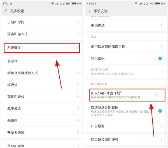
Task: Go back from 系统安全 screen
Action: pos(90,11)
